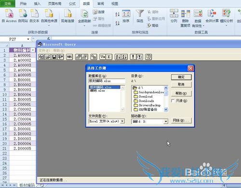Click the Query Now exclamation icon

[x=133, y=57]
